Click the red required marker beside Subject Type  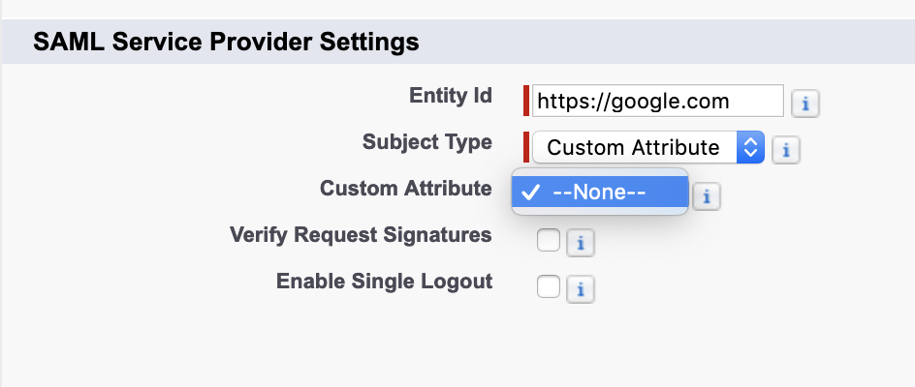(526, 147)
